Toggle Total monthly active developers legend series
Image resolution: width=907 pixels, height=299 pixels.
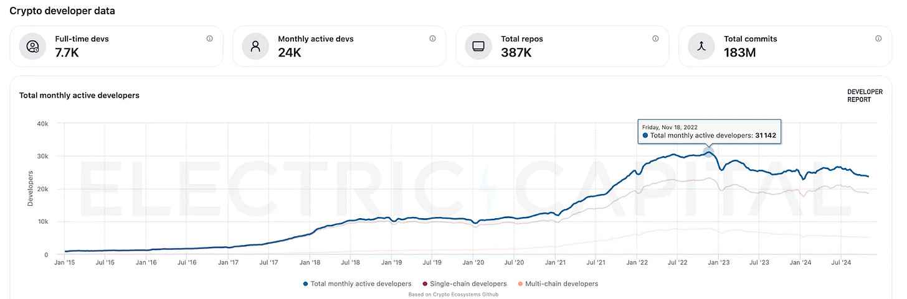[357, 284]
